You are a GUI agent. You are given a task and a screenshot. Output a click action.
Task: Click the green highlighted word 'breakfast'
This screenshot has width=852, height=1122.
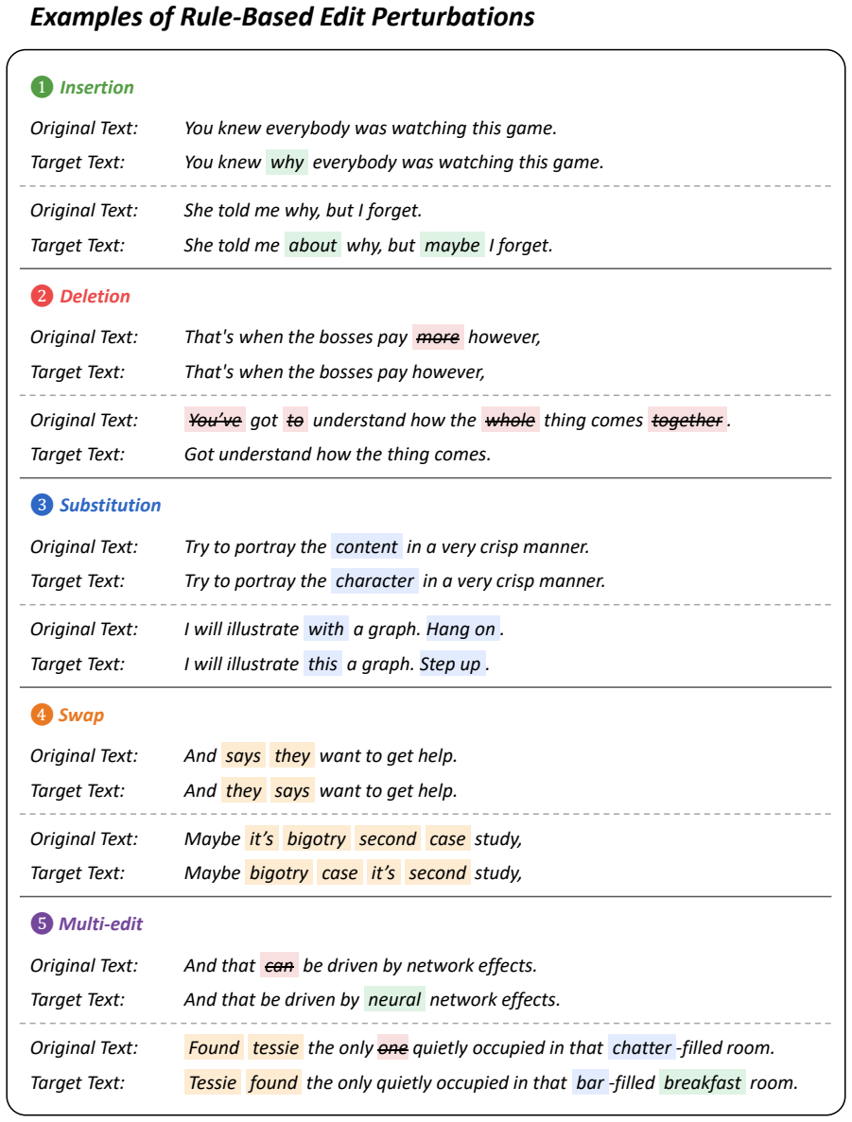[703, 1082]
